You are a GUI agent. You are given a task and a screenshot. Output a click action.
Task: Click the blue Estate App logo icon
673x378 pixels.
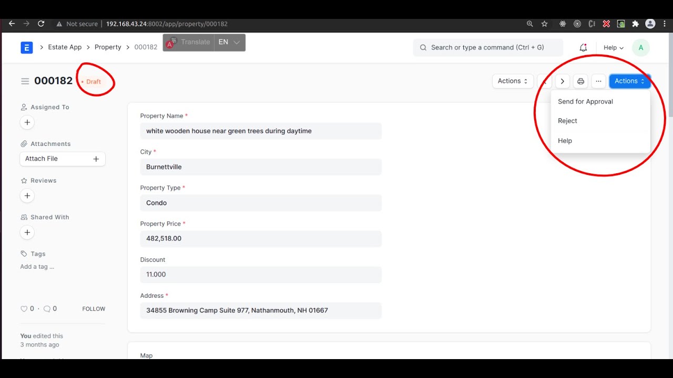pyautogui.click(x=27, y=47)
